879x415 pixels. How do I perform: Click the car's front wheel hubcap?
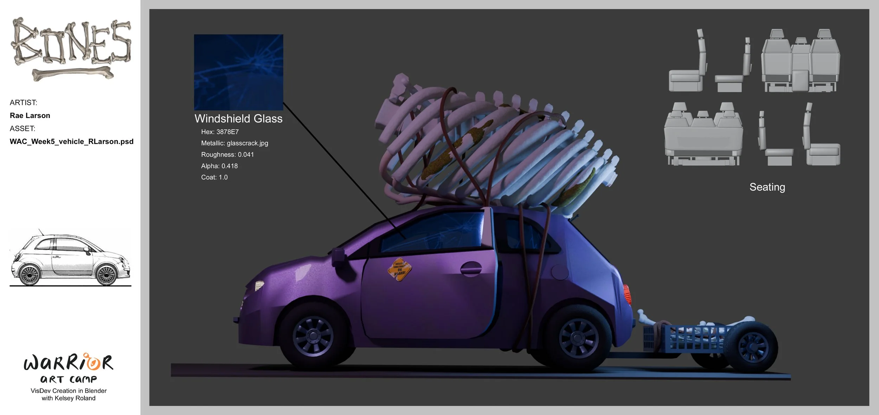click(x=313, y=336)
